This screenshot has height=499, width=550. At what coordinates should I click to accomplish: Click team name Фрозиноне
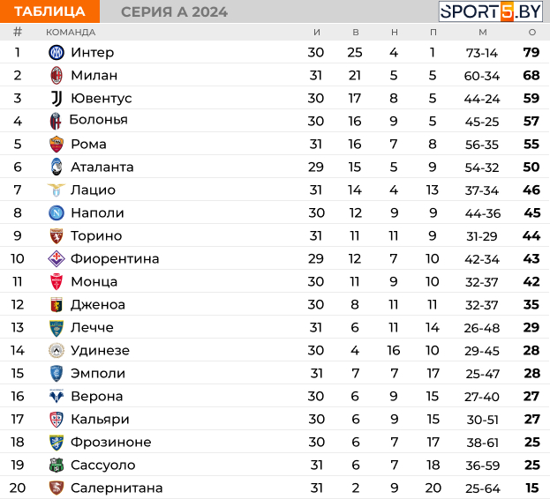pyautogui.click(x=110, y=442)
